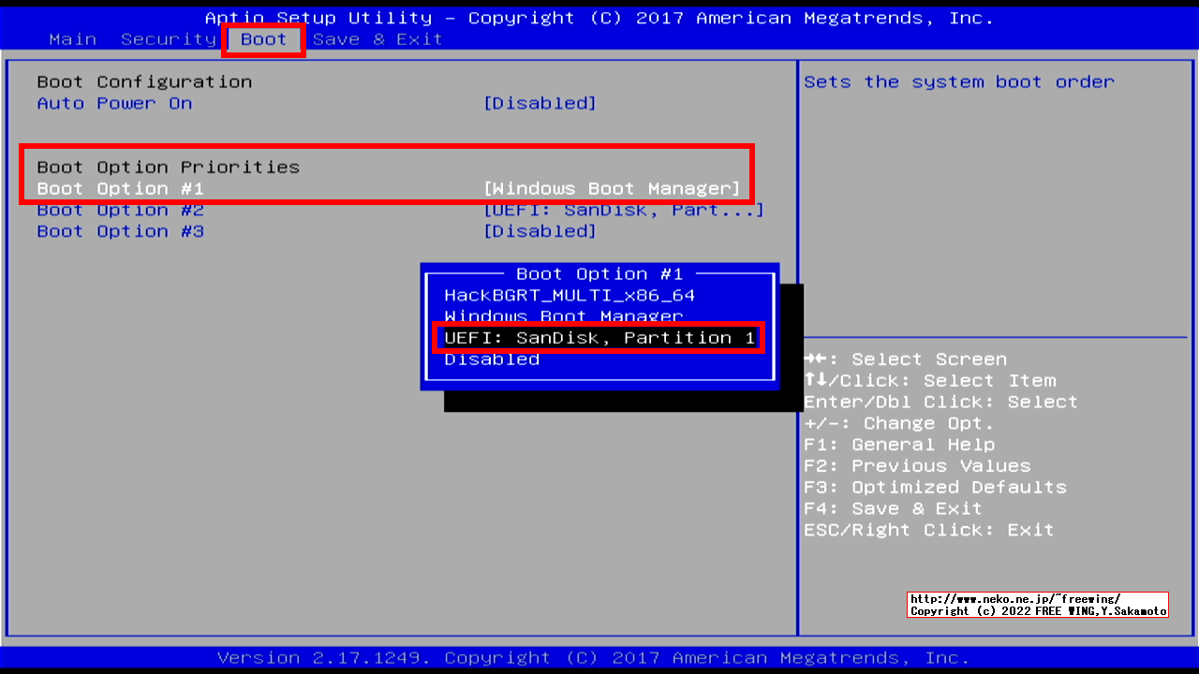Choose HackBGRT_MULTI_x86_64 in the popup list
This screenshot has width=1199, height=674.
tap(570, 296)
